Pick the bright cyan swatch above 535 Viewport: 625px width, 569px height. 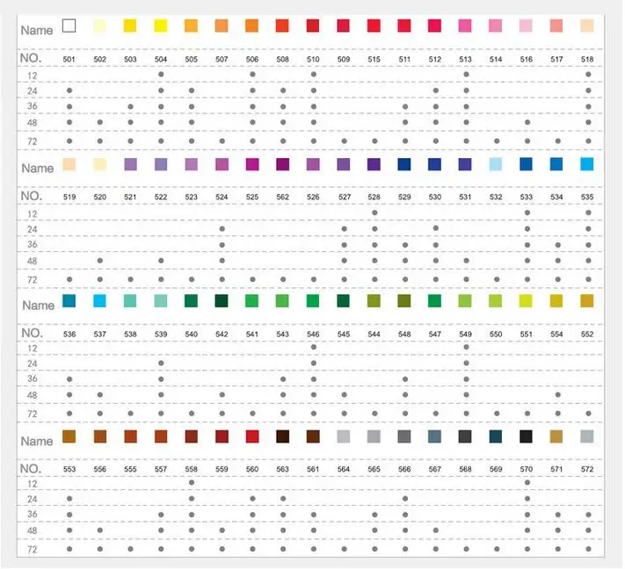(587, 164)
